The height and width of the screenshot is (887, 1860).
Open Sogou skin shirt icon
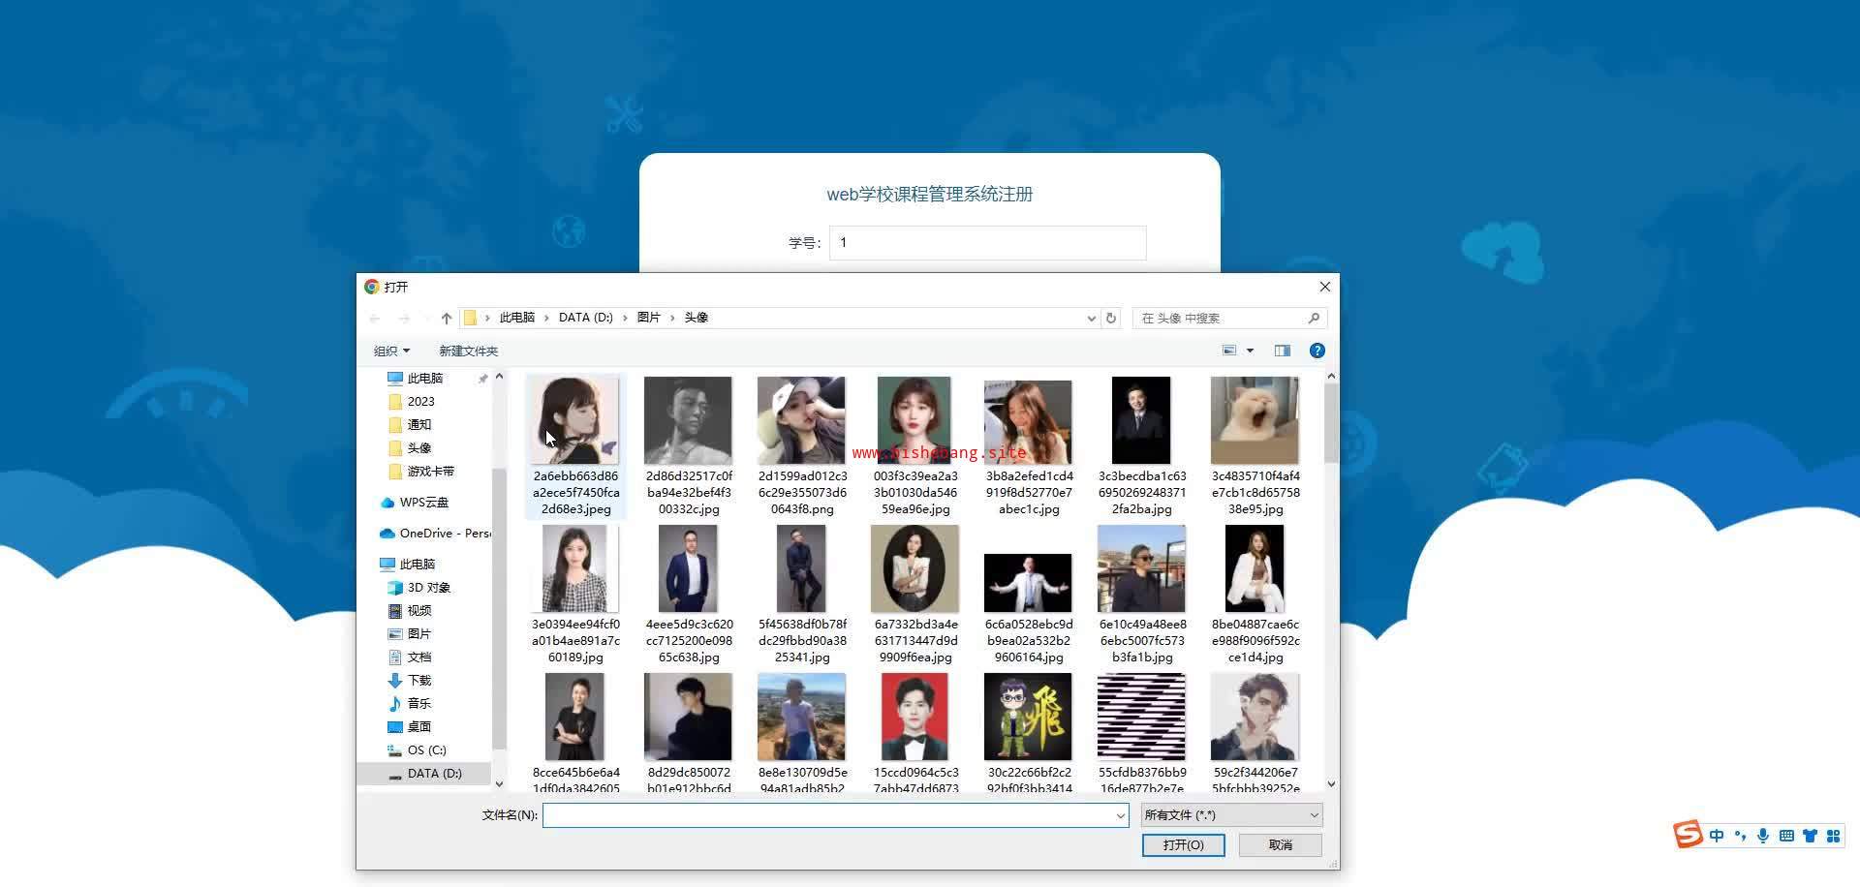1810,836
